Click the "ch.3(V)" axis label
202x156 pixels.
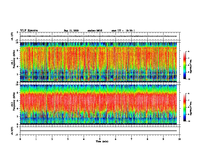[x=12, y=131]
